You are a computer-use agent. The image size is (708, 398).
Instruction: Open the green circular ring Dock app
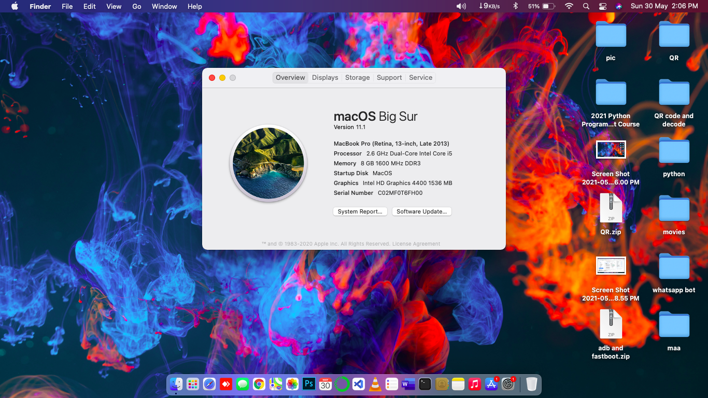click(x=342, y=384)
